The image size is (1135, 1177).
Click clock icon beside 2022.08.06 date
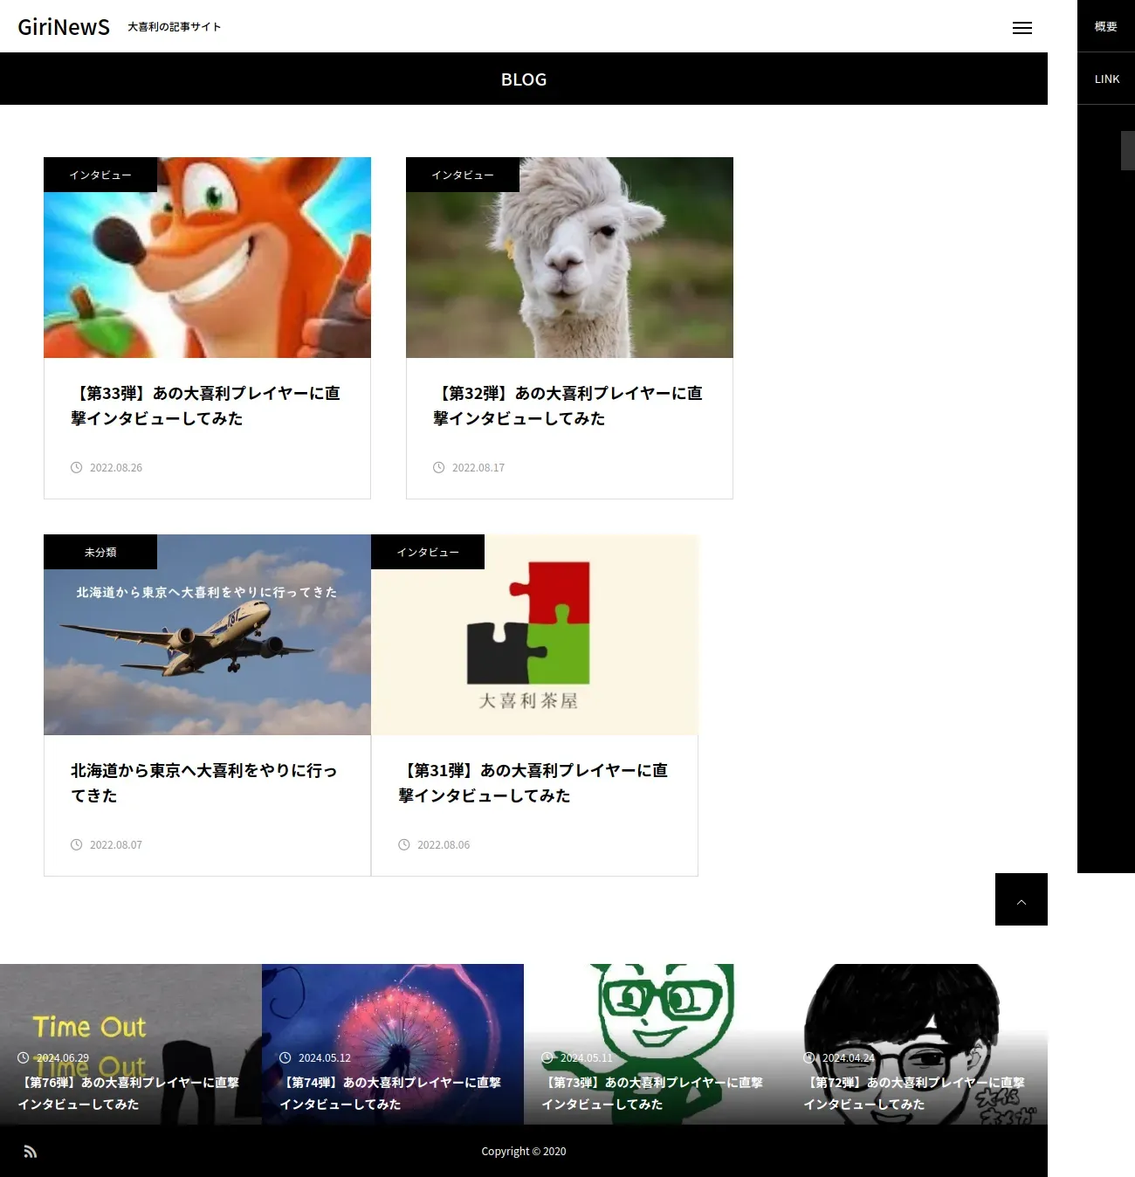tap(404, 844)
